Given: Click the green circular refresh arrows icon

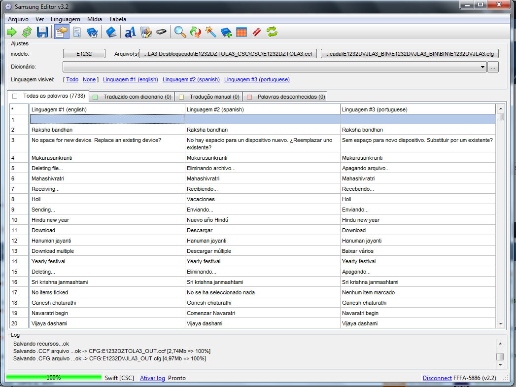Looking at the screenshot, I should pos(27,32).
